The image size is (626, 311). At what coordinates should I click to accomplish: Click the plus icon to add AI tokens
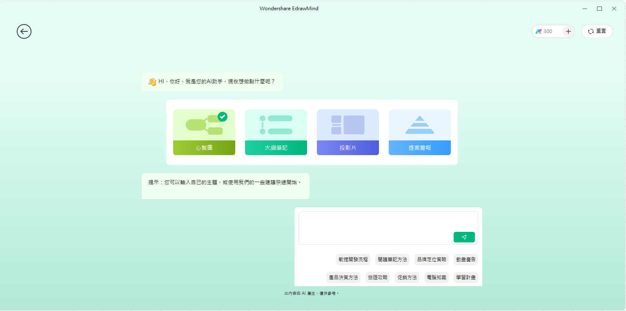click(568, 31)
